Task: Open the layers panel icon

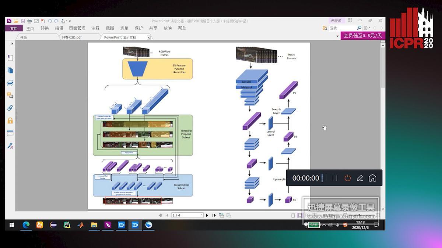Action: point(10,83)
